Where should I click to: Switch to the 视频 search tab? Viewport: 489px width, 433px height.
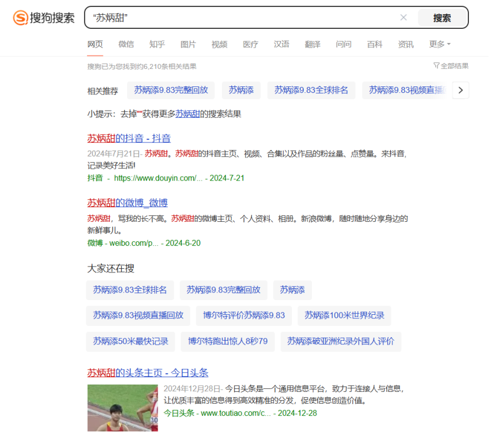click(x=219, y=44)
